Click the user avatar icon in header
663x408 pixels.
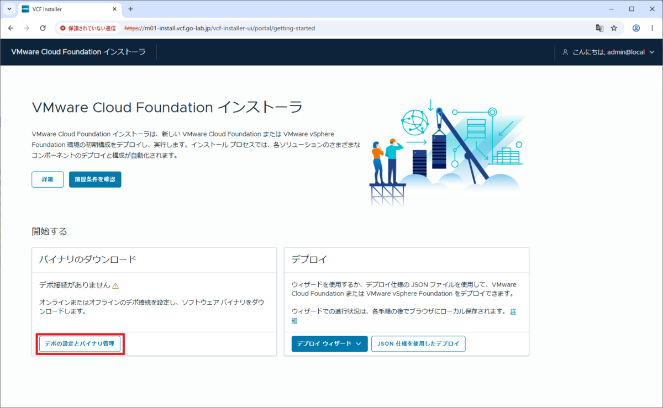pyautogui.click(x=565, y=52)
